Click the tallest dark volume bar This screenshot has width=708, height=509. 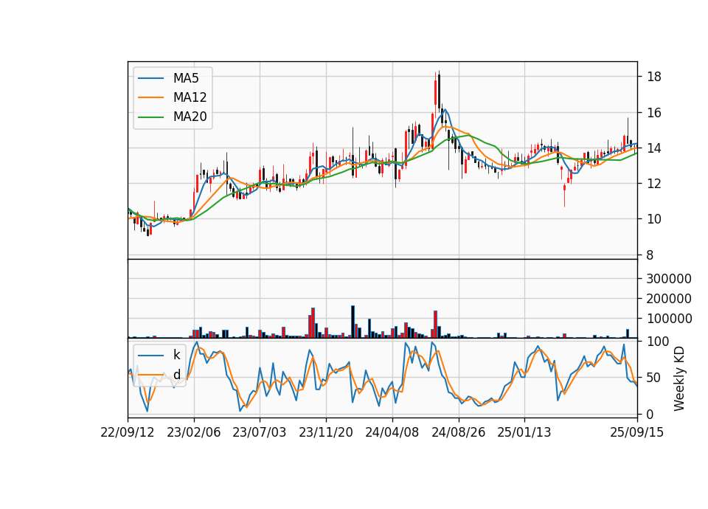pyautogui.click(x=353, y=322)
